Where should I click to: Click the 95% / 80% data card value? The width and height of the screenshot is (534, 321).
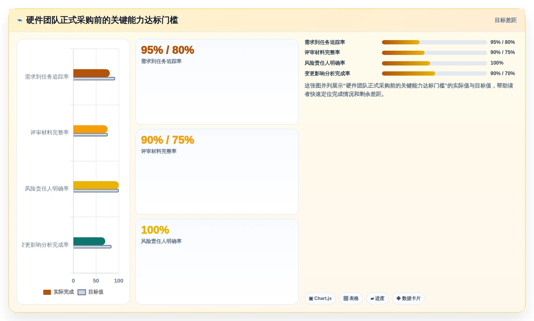coord(167,50)
